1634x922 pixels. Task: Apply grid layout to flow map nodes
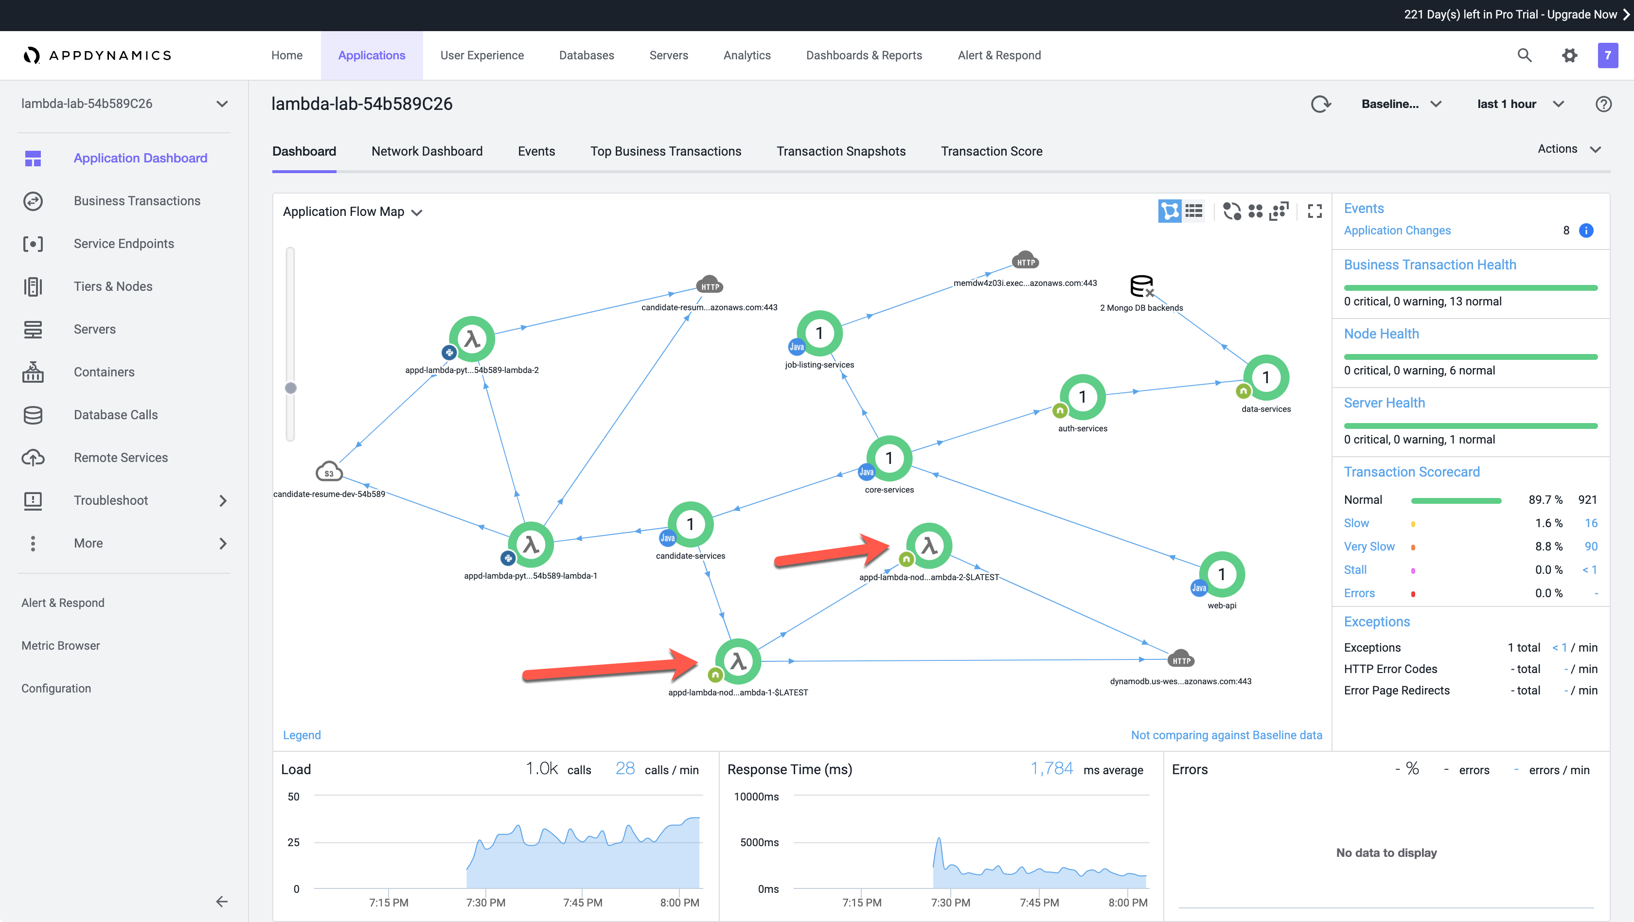pos(1255,211)
